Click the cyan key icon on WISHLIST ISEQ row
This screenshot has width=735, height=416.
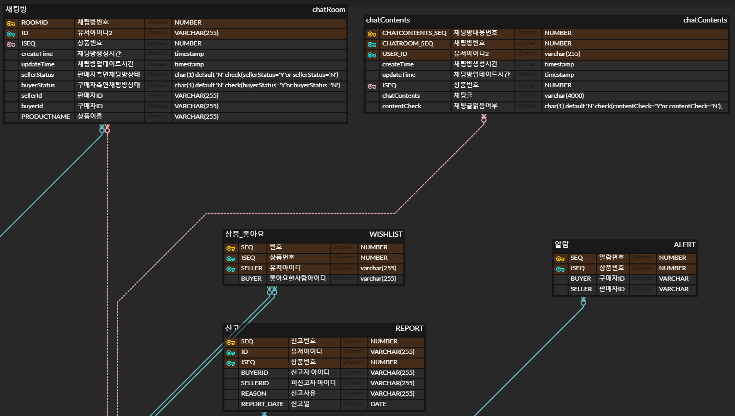coord(231,258)
